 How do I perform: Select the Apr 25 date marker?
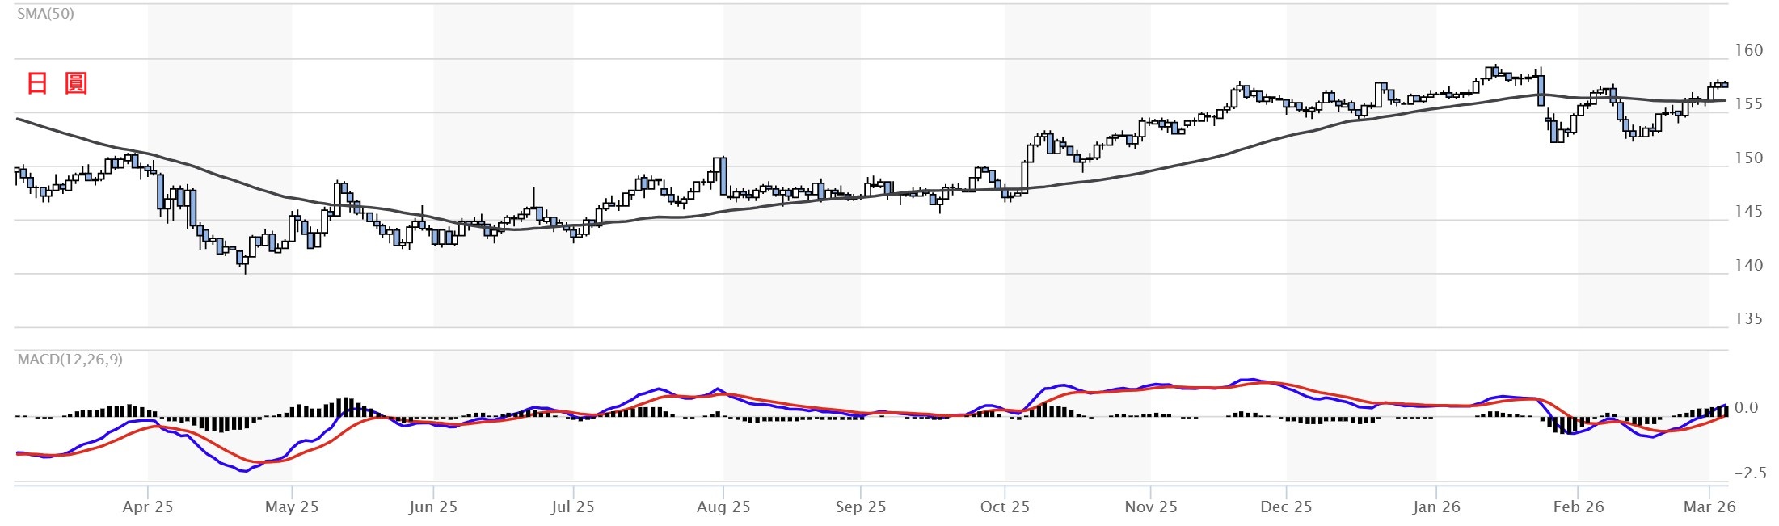148,507
